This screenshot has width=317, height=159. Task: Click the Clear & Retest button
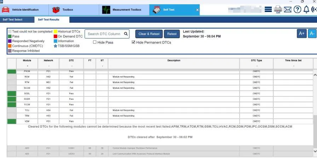pos(149,34)
